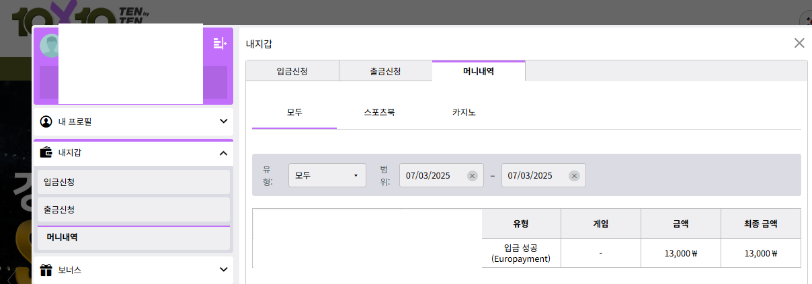Click the start date input field
The height and width of the screenshot is (284, 812).
click(433, 176)
